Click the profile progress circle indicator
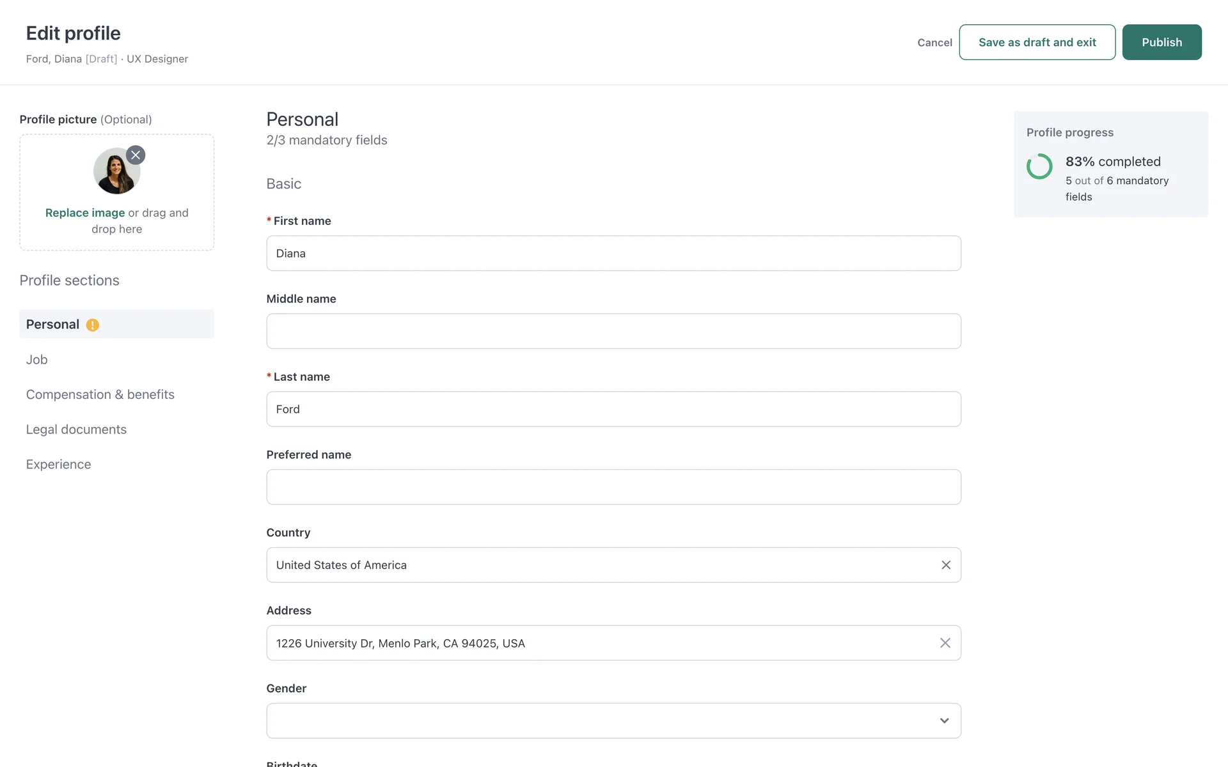 [x=1039, y=167]
